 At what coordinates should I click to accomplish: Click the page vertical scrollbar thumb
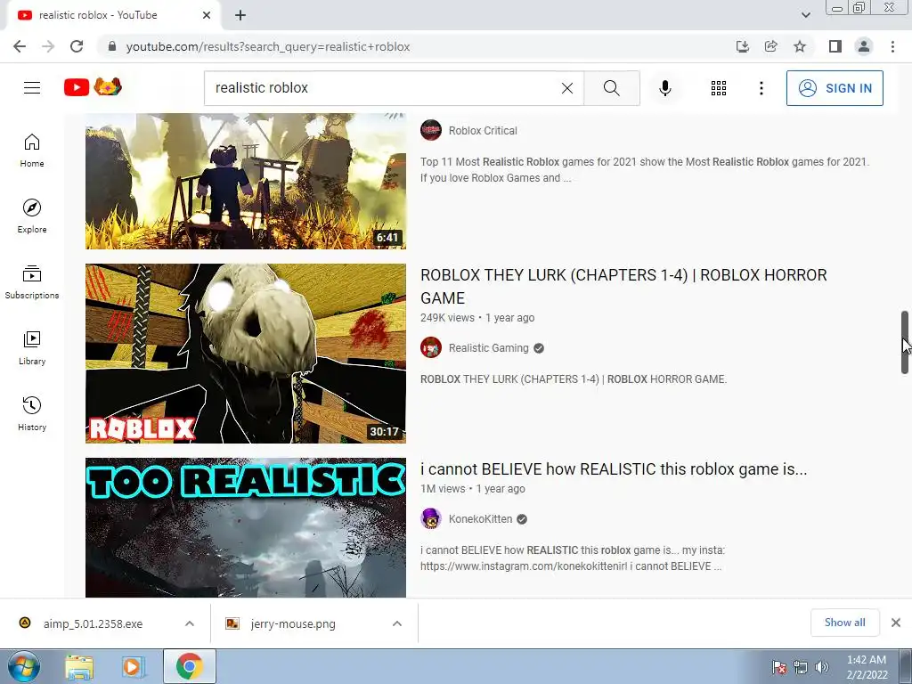pyautogui.click(x=905, y=342)
